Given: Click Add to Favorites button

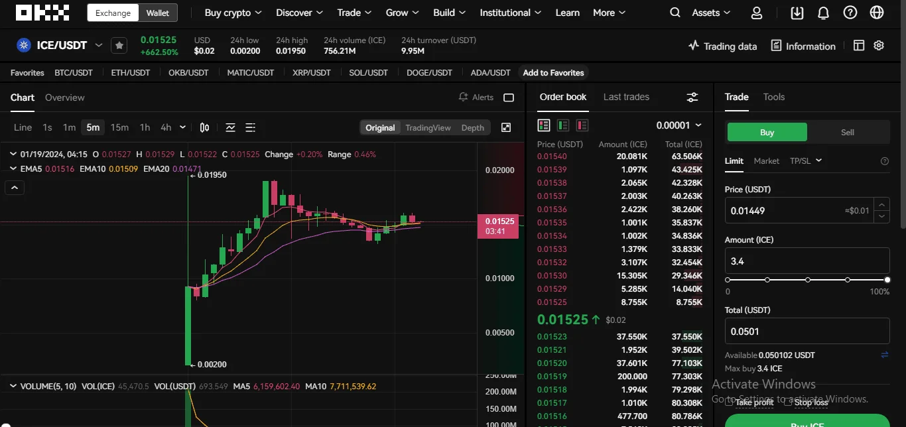Looking at the screenshot, I should tap(554, 73).
